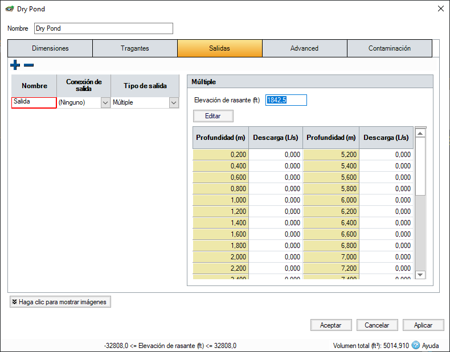Screen dimensions: 450x352
Task: Click the Elevación de rasante input field
Action: point(286,100)
